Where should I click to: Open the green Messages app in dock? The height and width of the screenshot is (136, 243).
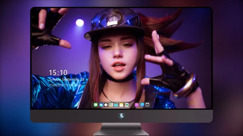coord(96,105)
